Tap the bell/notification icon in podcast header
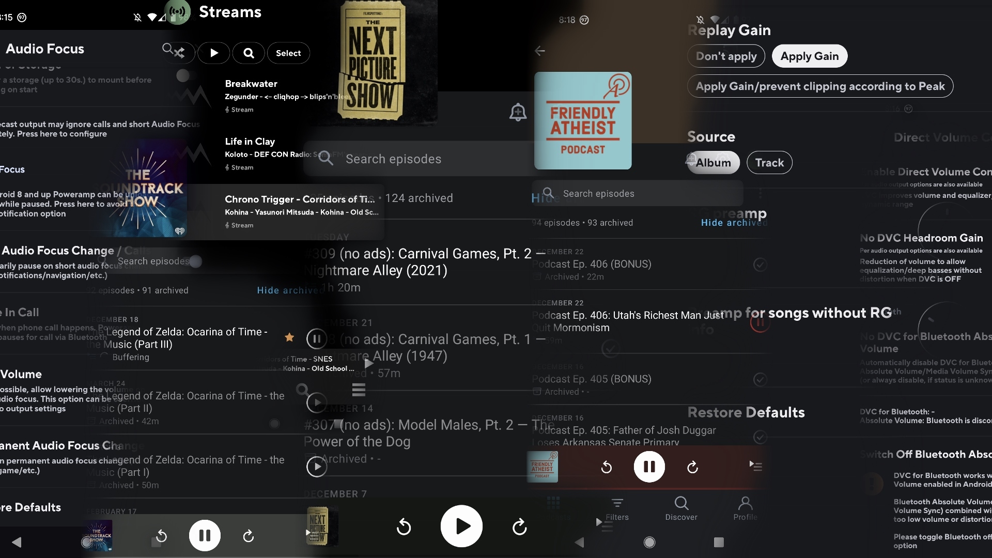This screenshot has width=992, height=558. [x=518, y=113]
